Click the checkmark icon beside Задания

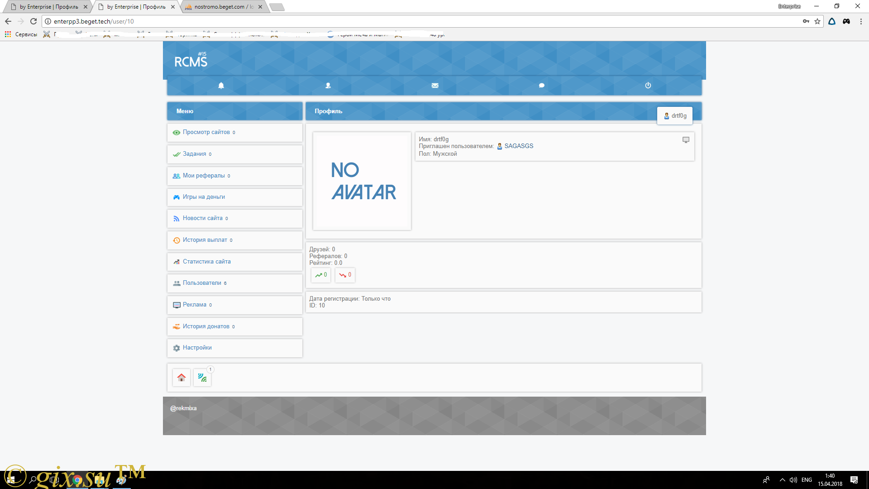click(x=177, y=154)
